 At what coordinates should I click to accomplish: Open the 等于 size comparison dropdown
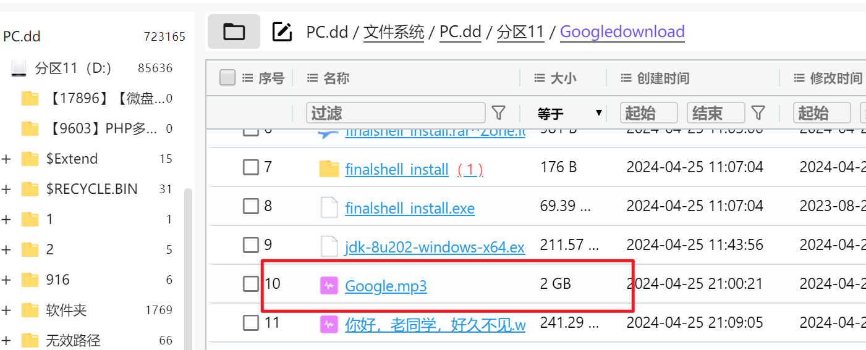tap(569, 113)
